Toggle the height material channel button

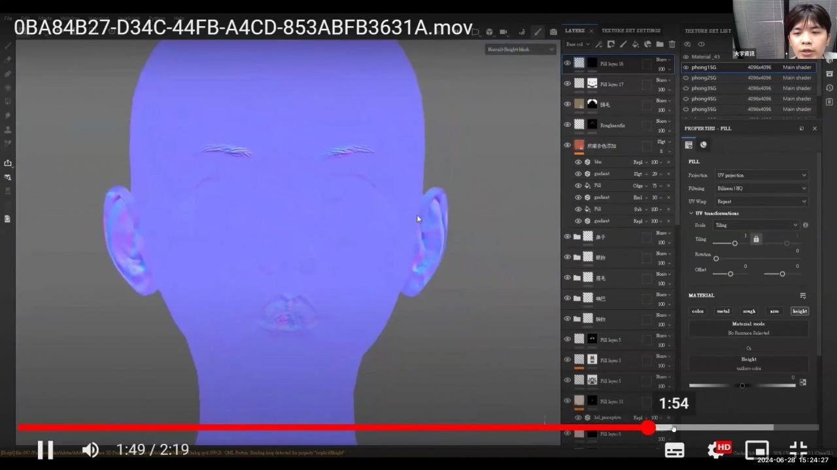tap(799, 311)
